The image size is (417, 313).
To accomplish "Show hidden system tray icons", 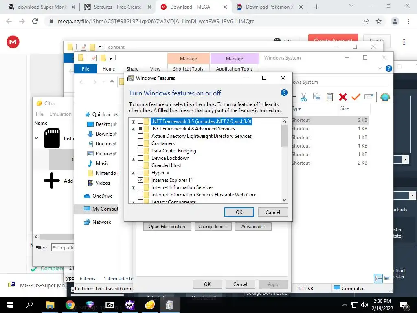I will [x=345, y=305].
